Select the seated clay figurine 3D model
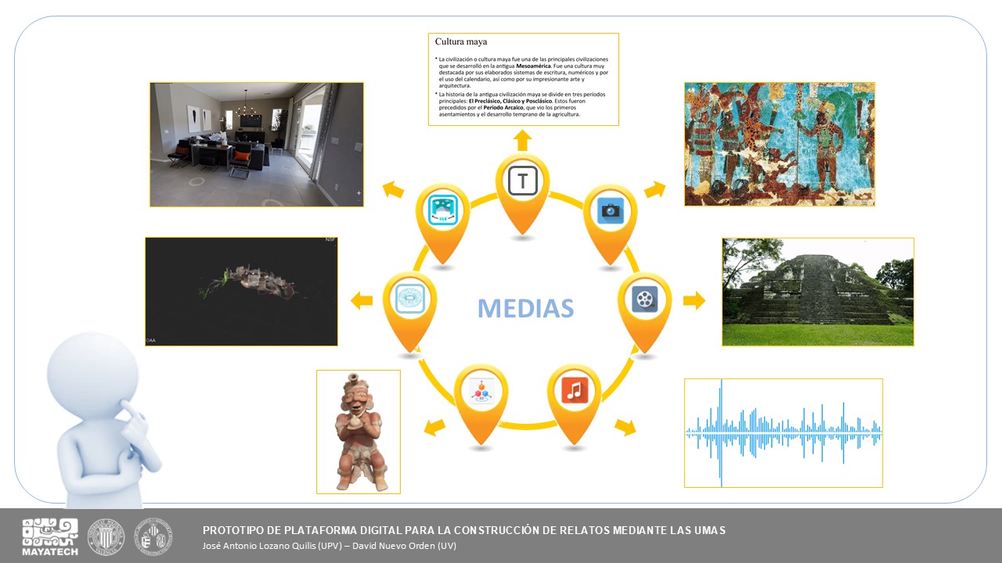 (359, 432)
